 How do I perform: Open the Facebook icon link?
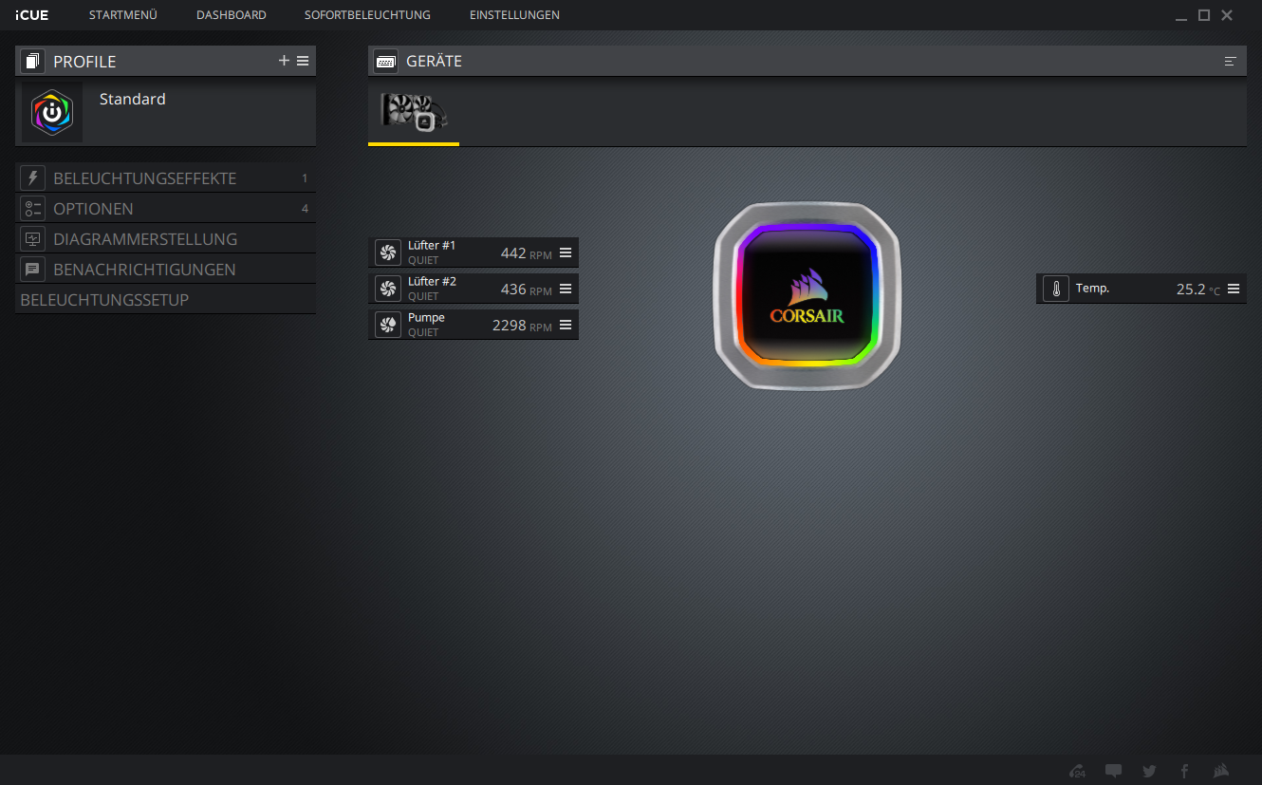tap(1184, 771)
